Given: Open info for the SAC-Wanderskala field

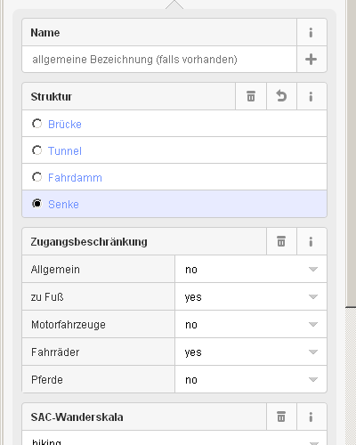Looking at the screenshot, I should click(x=311, y=417).
